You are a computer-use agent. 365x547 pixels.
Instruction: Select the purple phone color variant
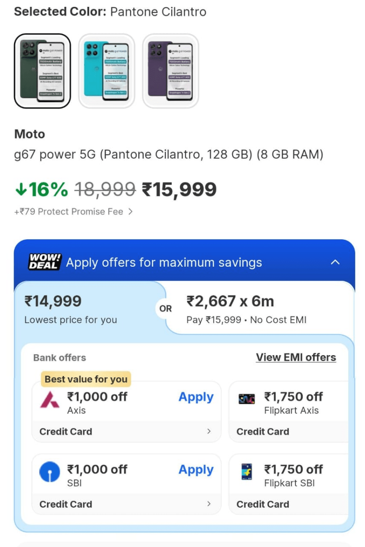[x=171, y=70]
